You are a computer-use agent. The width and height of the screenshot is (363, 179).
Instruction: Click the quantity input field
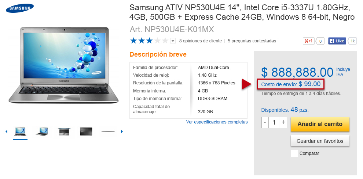pos(274,122)
